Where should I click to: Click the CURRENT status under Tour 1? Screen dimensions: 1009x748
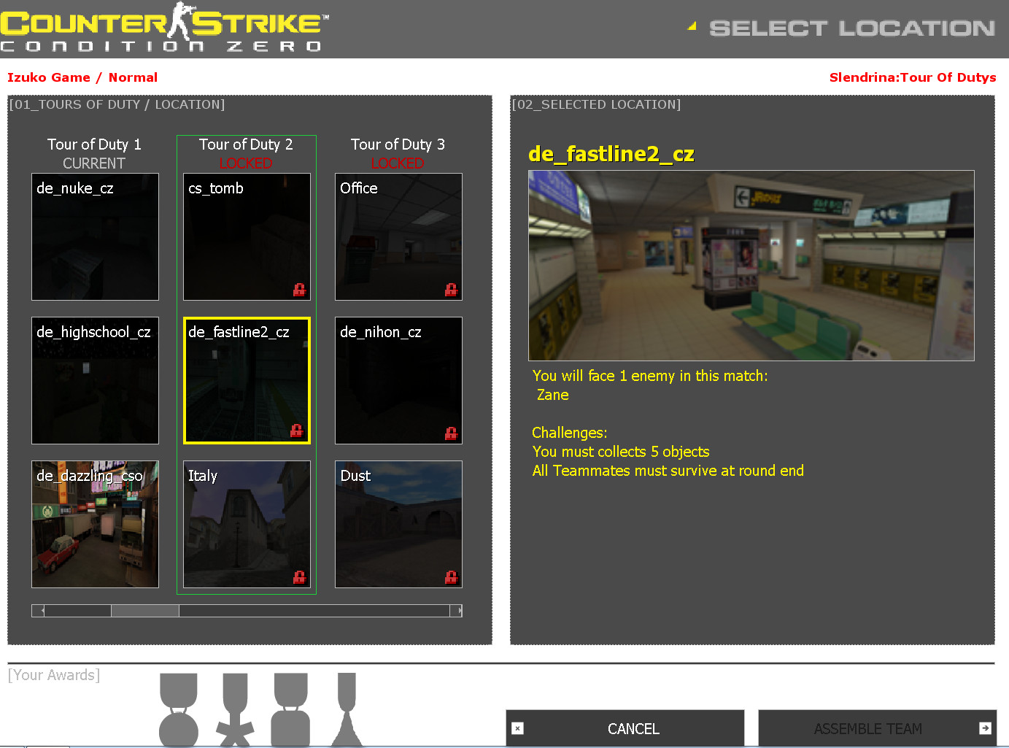click(94, 163)
